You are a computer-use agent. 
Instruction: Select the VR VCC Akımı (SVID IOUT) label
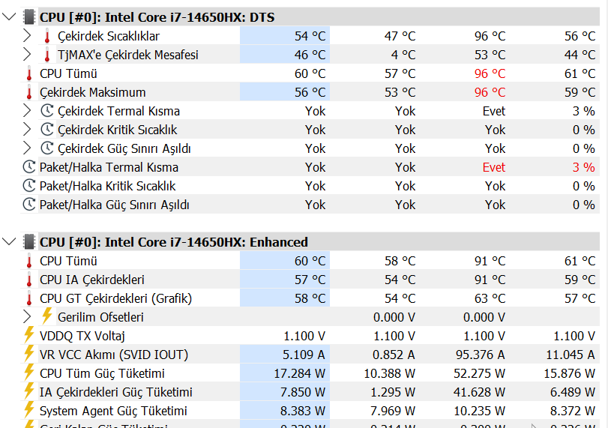point(114,355)
